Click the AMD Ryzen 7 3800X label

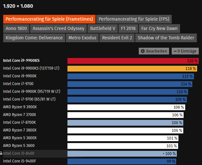click(20, 130)
